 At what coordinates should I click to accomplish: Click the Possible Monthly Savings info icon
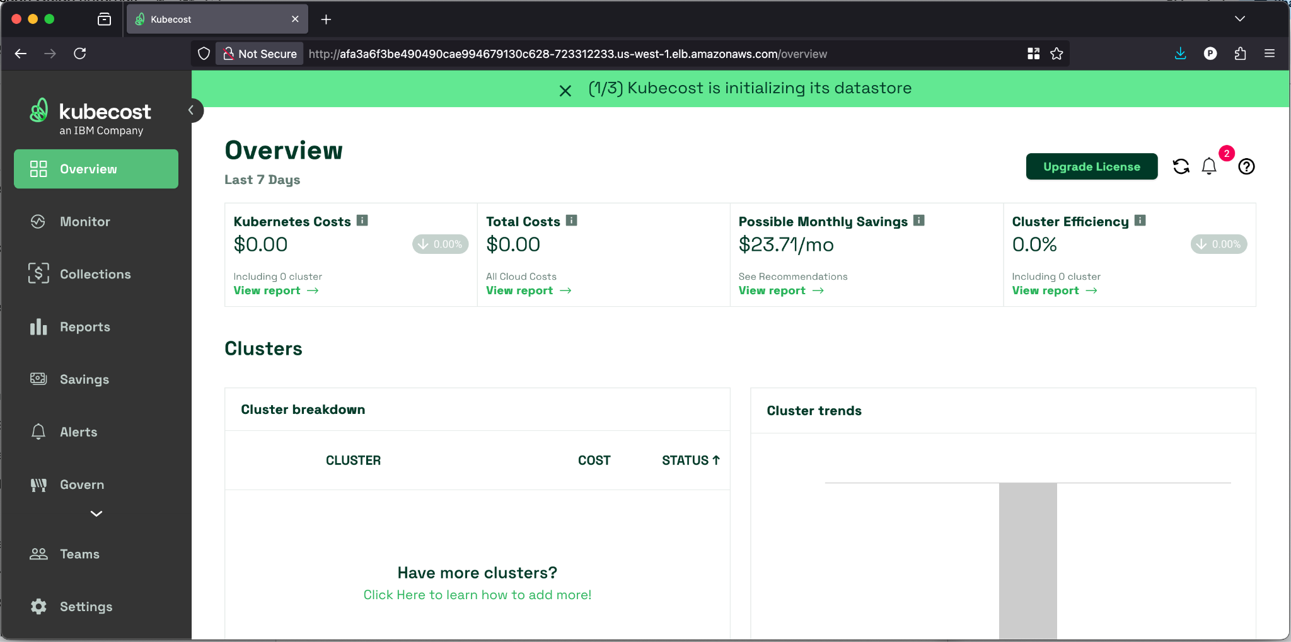918,221
